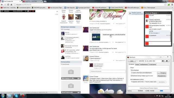Click the Настройки button in Bandicam
This screenshot has height=98, width=174.
[x=162, y=82]
